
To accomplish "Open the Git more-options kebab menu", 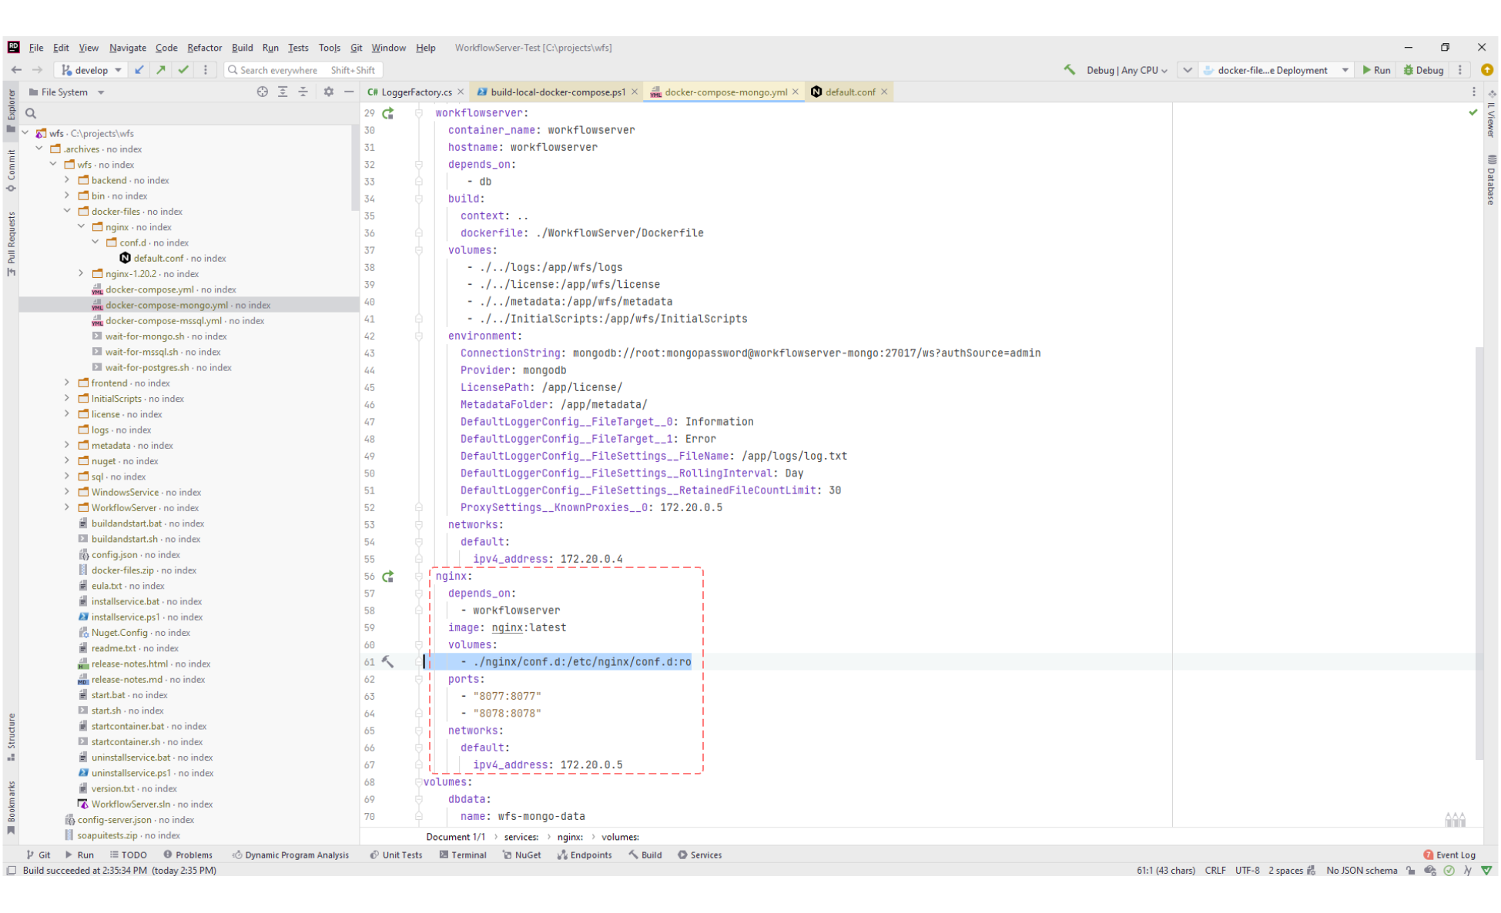I will 205,70.
